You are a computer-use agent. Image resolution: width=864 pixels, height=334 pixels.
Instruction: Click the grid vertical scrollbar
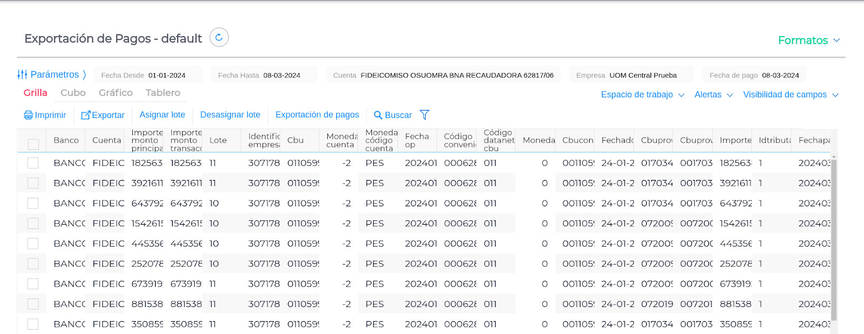[834, 237]
